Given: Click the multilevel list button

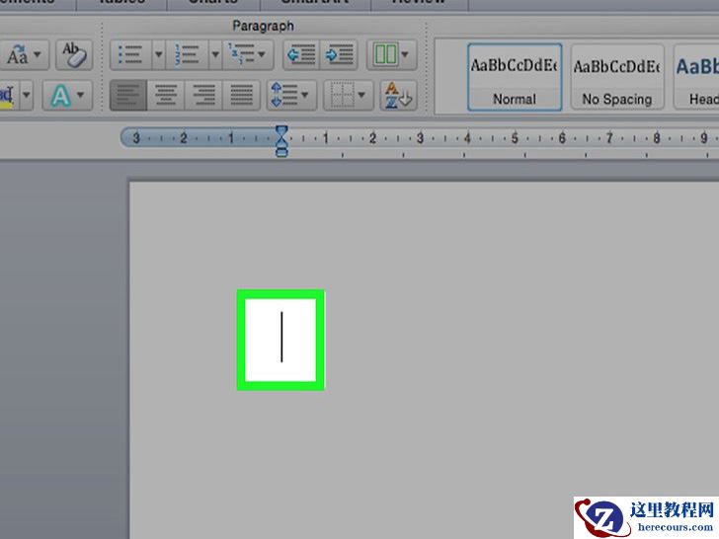Looking at the screenshot, I should [x=248, y=55].
